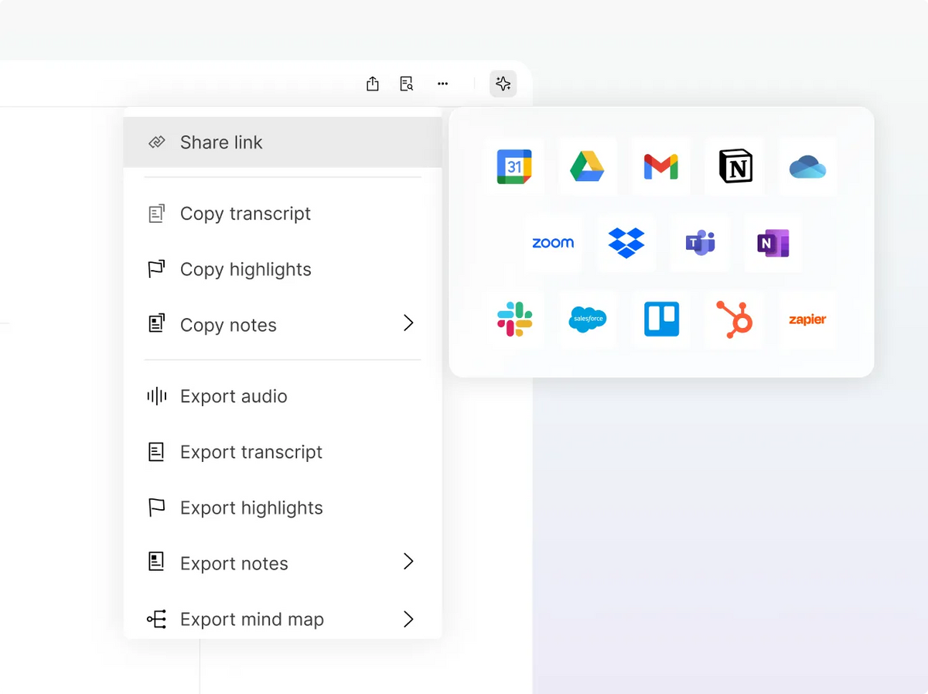Expand the Export mind map submenu arrow

coord(408,618)
